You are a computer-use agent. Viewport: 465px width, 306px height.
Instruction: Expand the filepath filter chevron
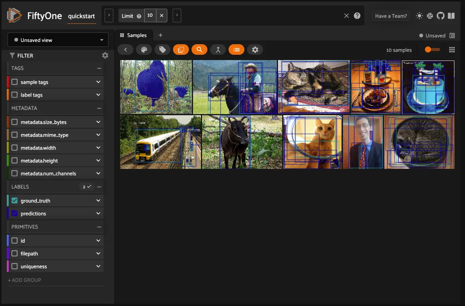coord(98,253)
